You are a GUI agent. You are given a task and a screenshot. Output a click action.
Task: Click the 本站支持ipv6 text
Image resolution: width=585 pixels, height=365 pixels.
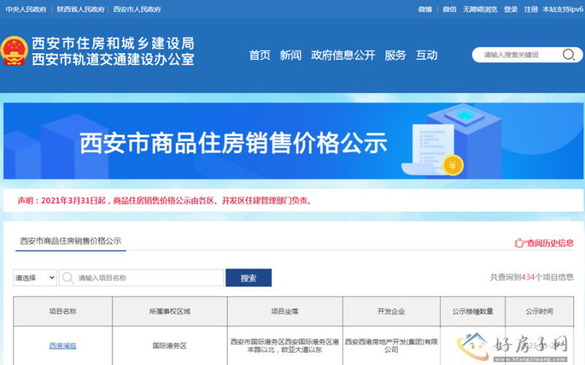pyautogui.click(x=562, y=9)
